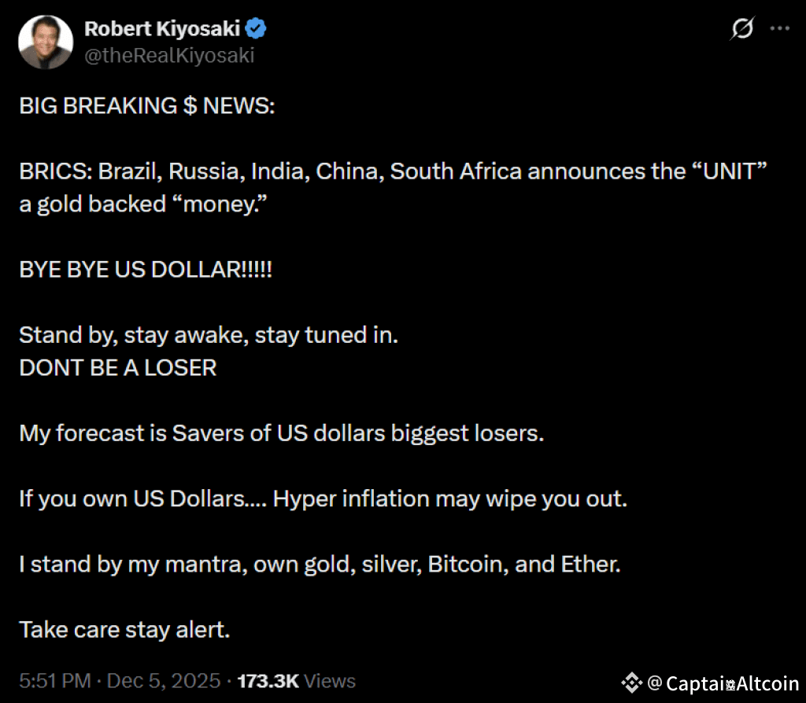
Task: Click the @CaptainAltcoin watermark text
Action: pyautogui.click(x=724, y=683)
